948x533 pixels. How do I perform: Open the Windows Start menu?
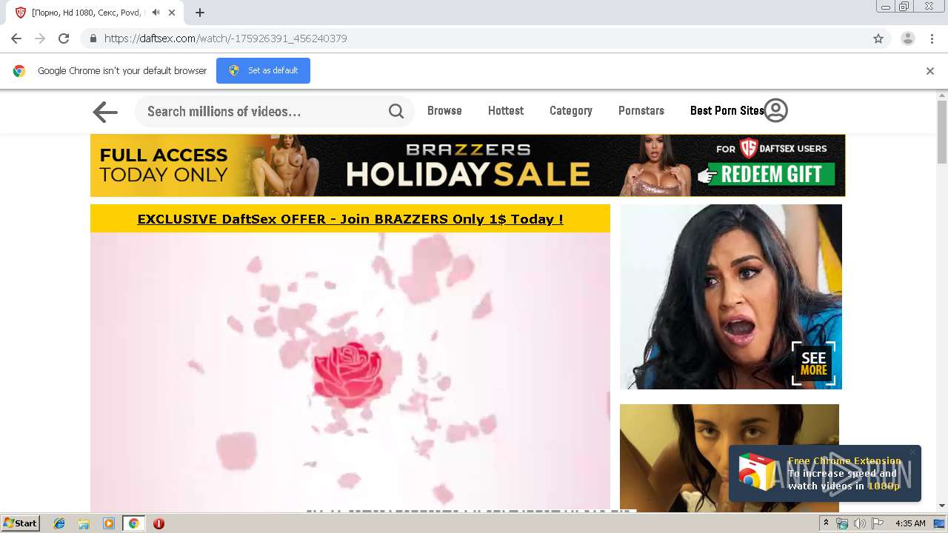[x=21, y=523]
